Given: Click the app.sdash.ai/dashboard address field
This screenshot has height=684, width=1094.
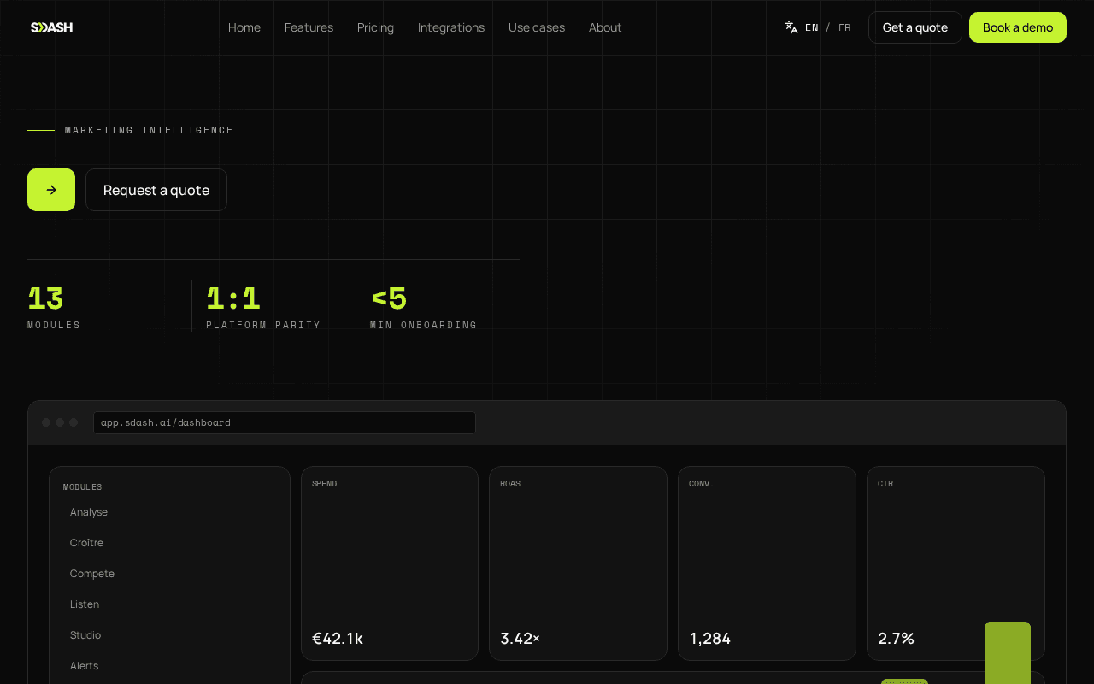Looking at the screenshot, I should point(285,422).
